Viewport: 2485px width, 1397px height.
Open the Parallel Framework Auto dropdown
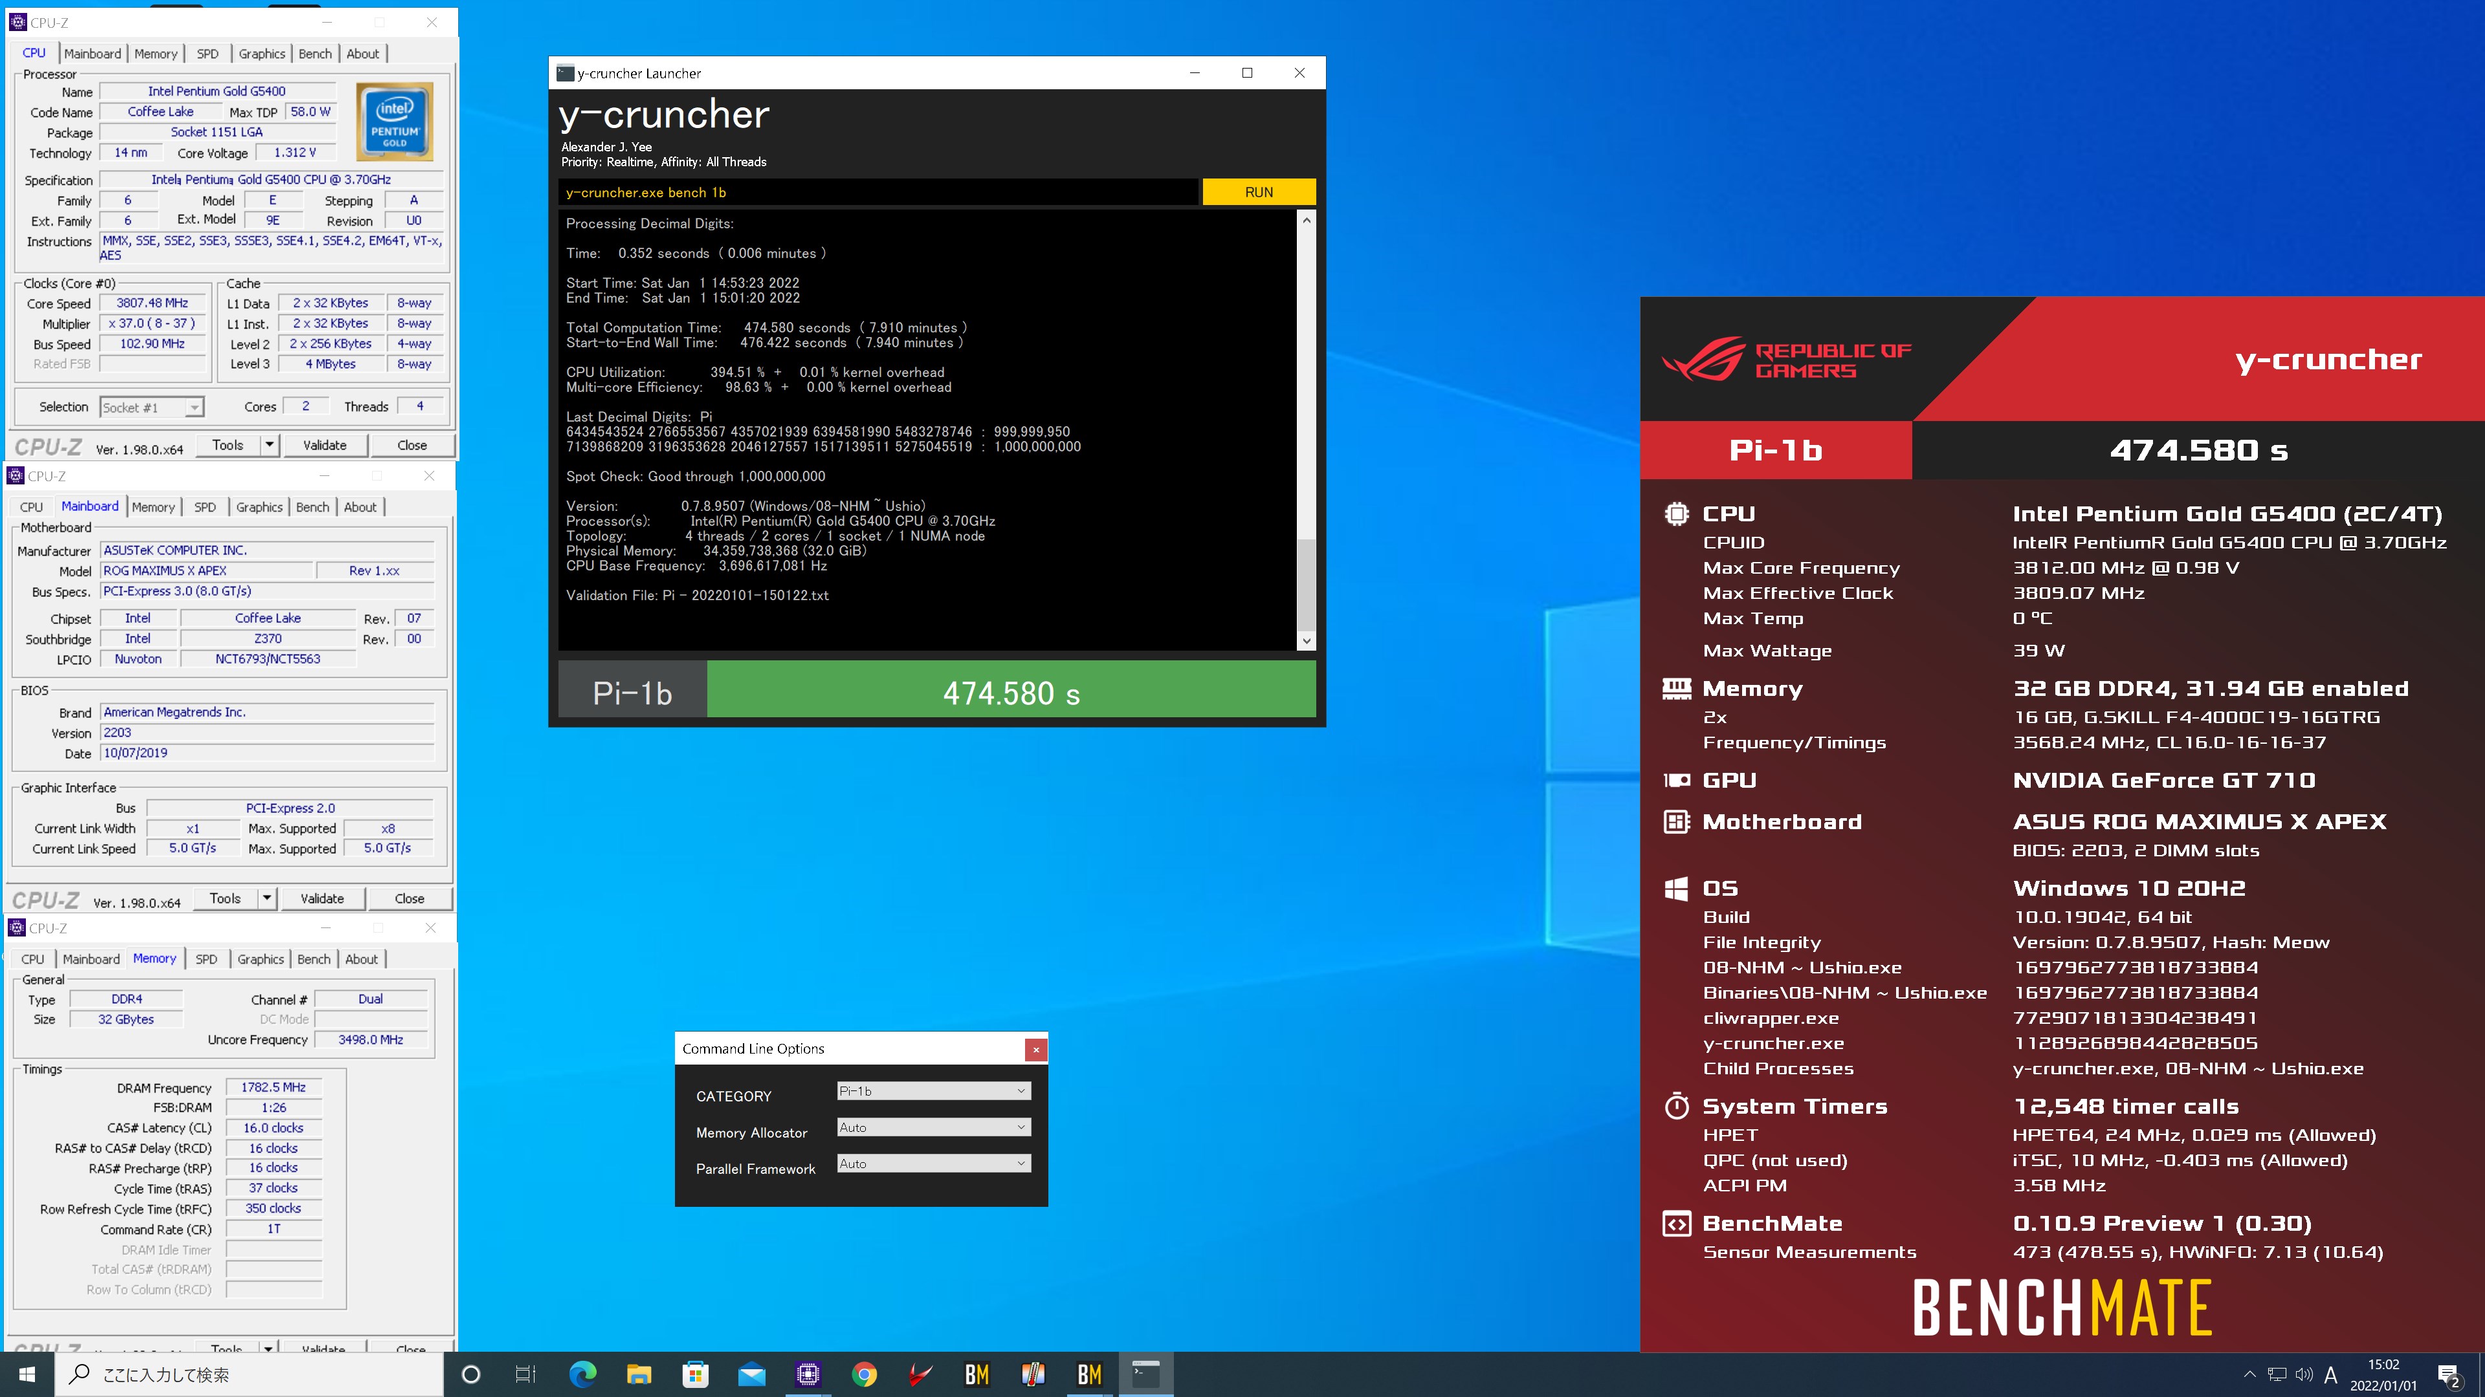[933, 1165]
